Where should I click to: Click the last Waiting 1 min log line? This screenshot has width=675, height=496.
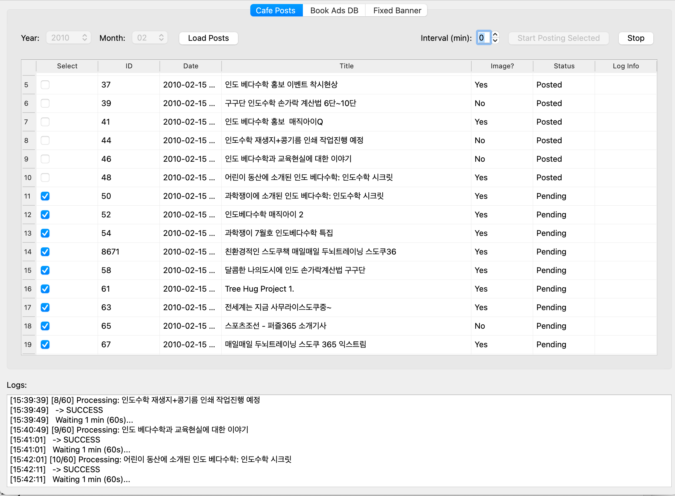point(91,479)
